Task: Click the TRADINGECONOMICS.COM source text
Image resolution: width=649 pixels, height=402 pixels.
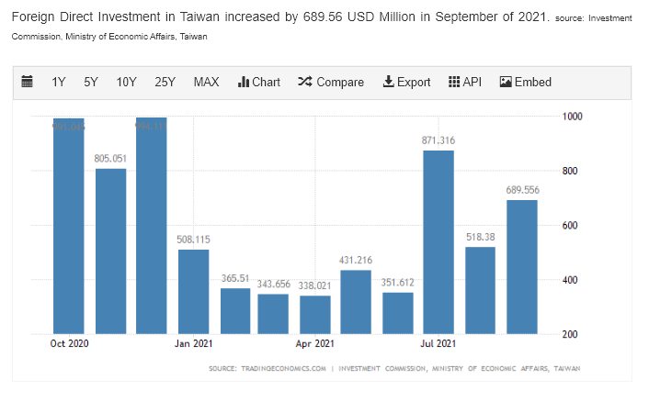Action: coord(283,368)
